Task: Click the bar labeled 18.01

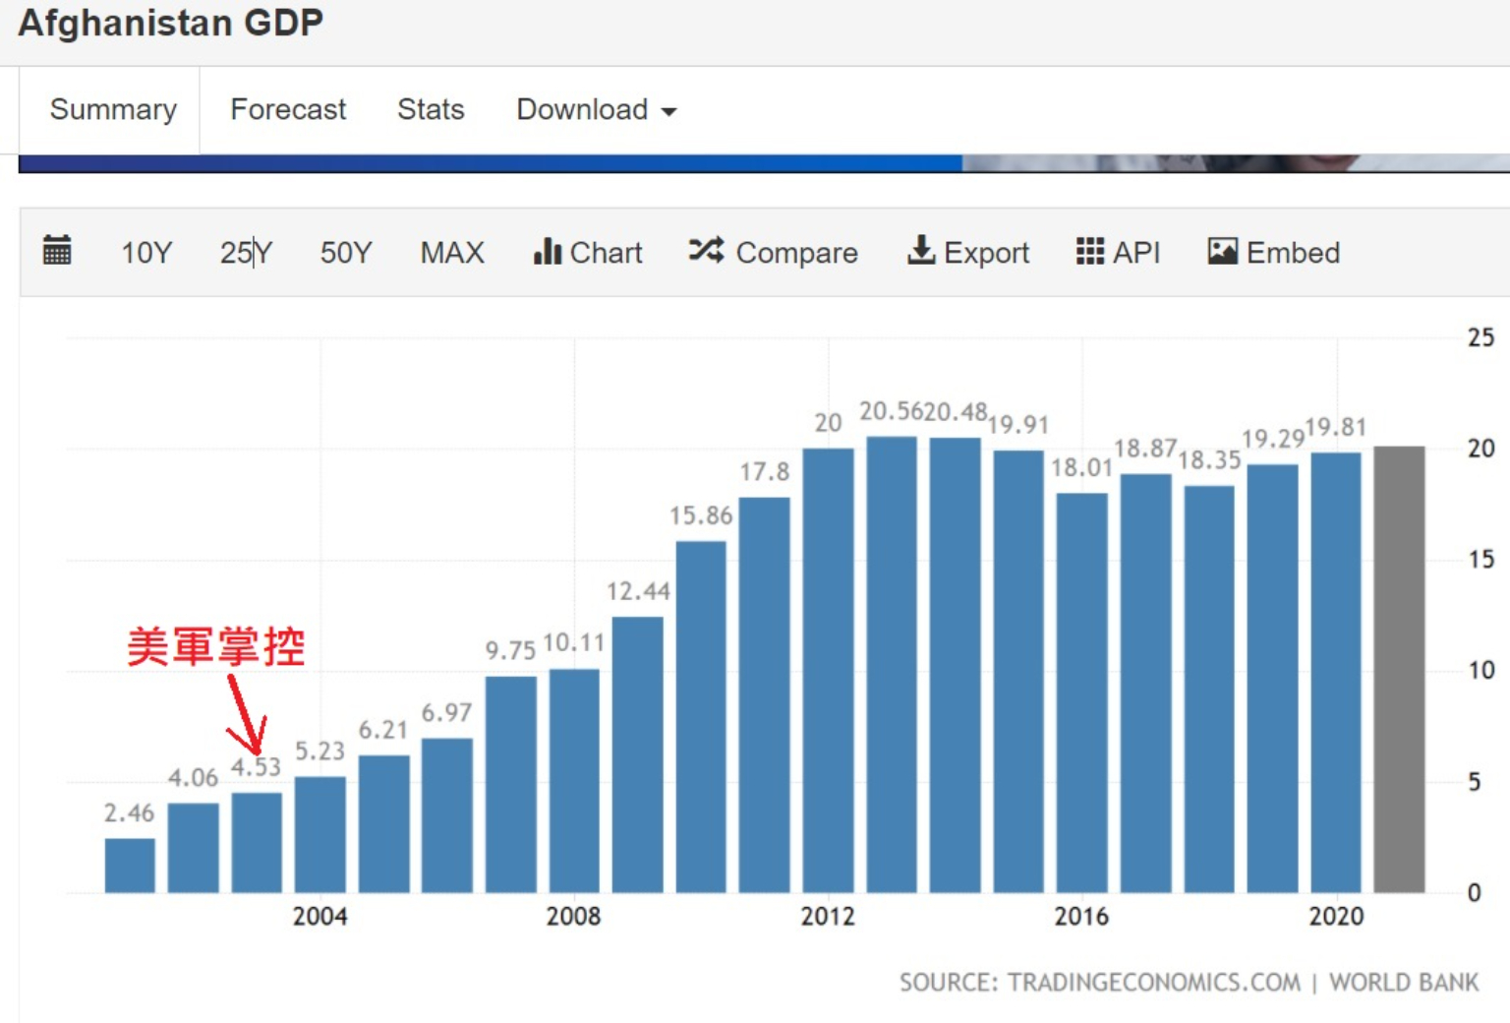Action: 1081,692
